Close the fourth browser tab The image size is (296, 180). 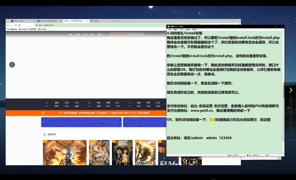coord(114,21)
